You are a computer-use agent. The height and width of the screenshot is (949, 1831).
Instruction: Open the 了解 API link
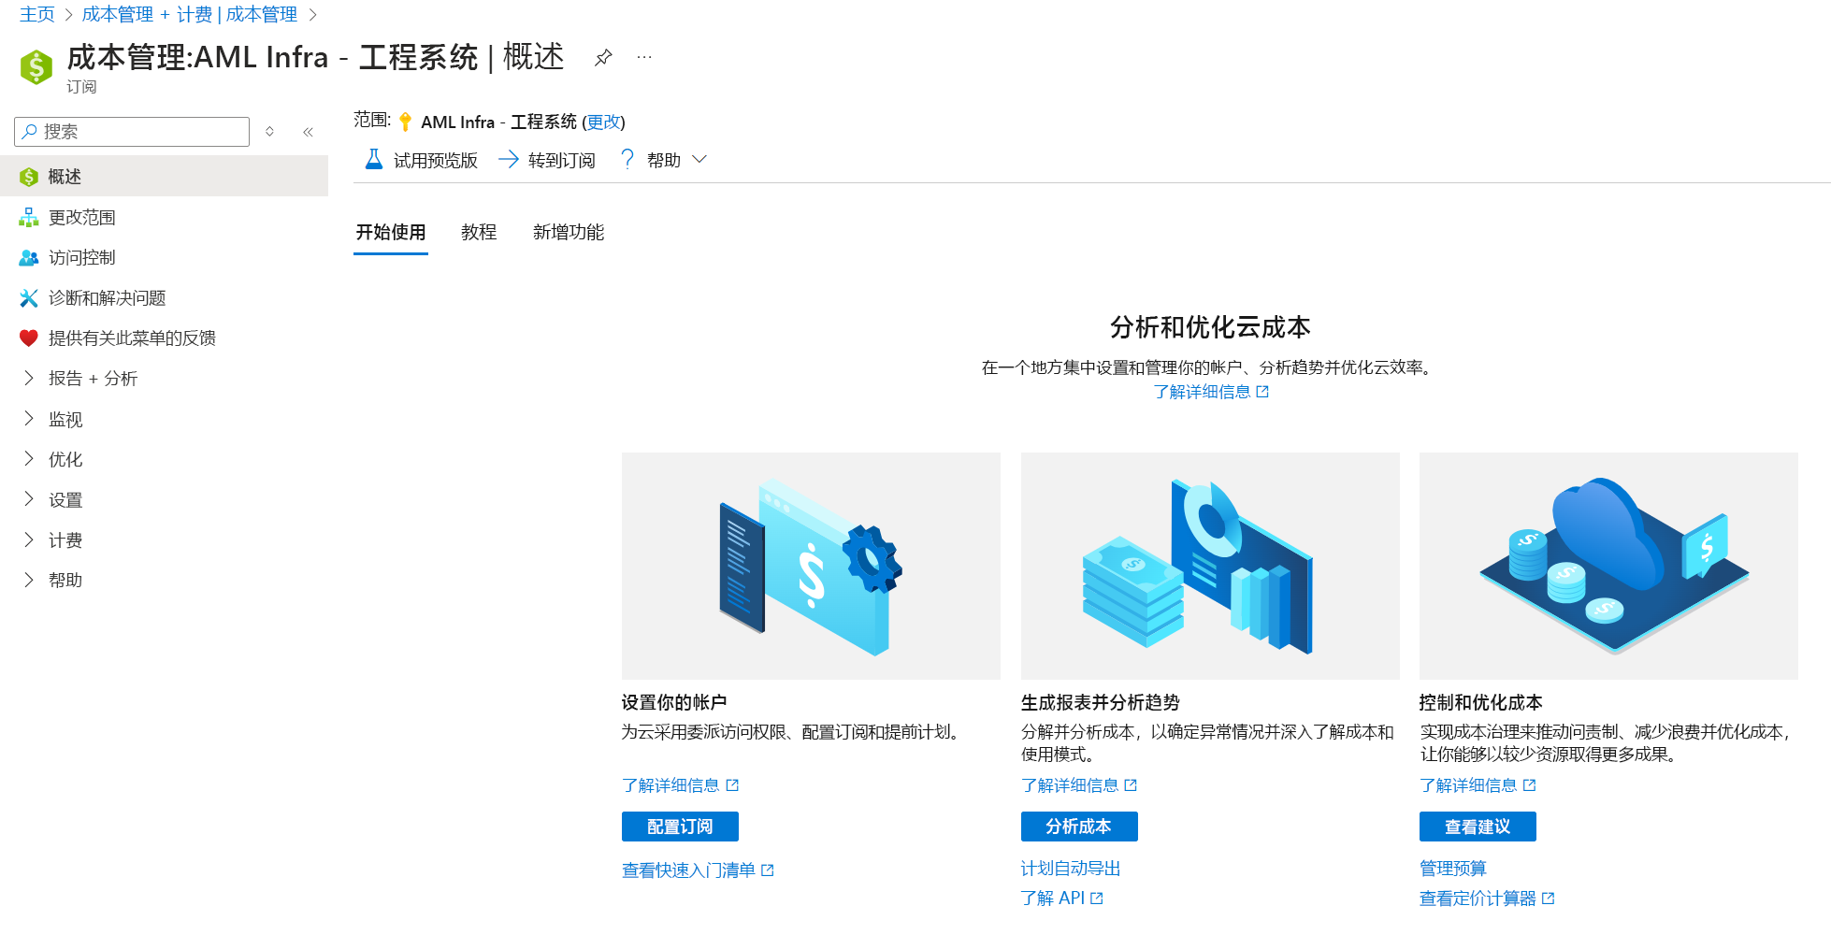pyautogui.click(x=1053, y=899)
